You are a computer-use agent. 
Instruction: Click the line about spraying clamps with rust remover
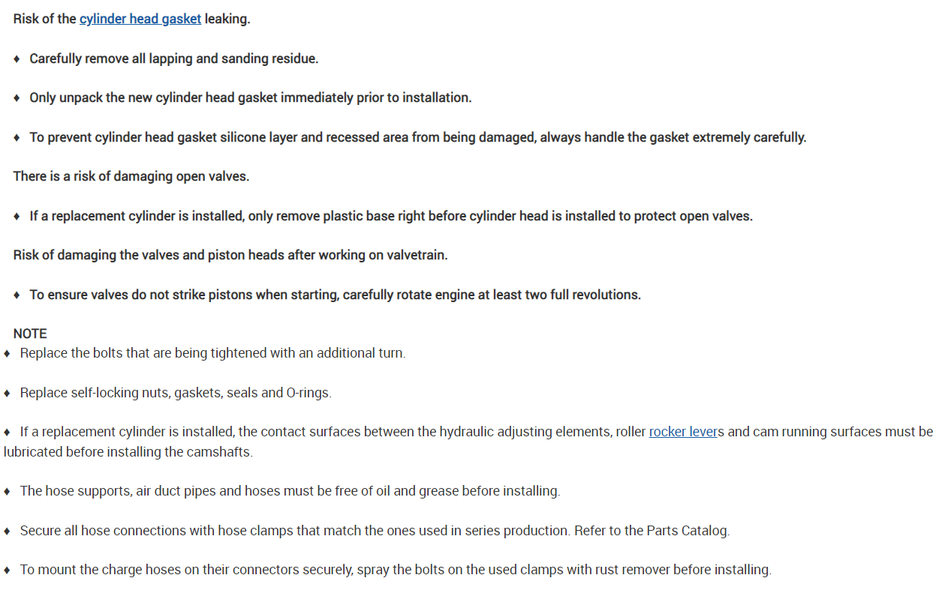[x=395, y=570]
